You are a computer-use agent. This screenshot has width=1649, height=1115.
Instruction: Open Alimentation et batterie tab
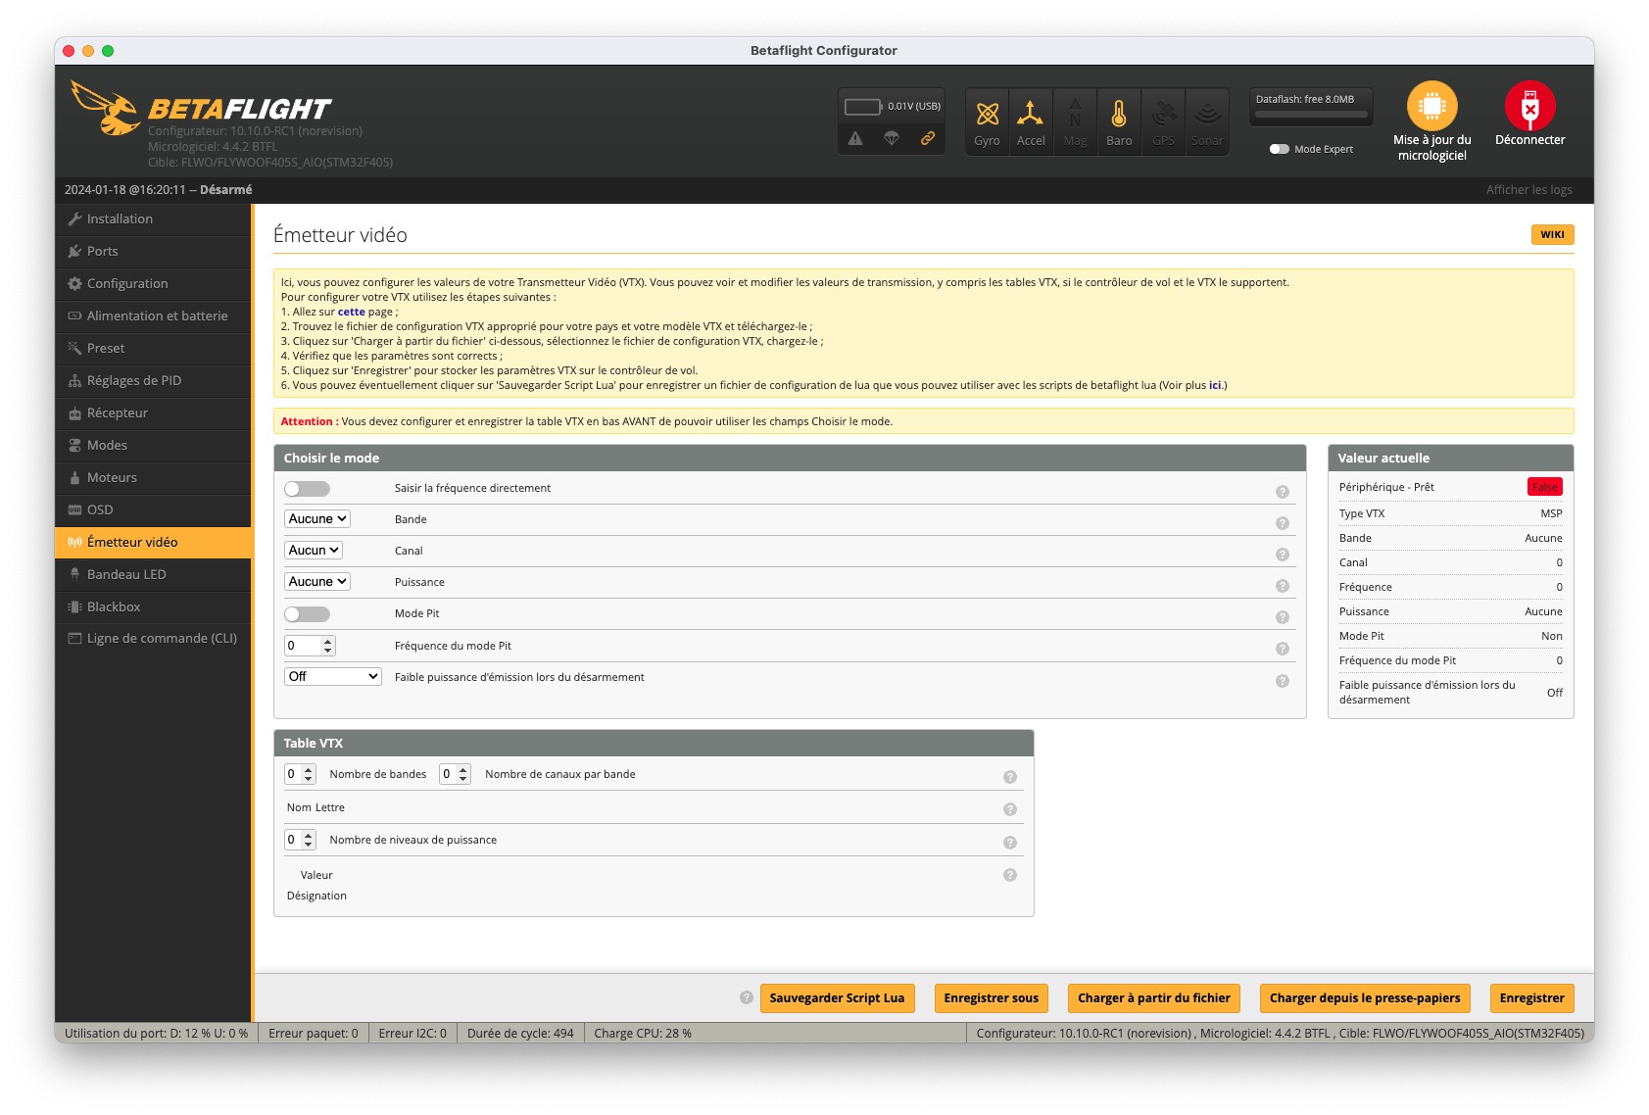click(x=153, y=316)
